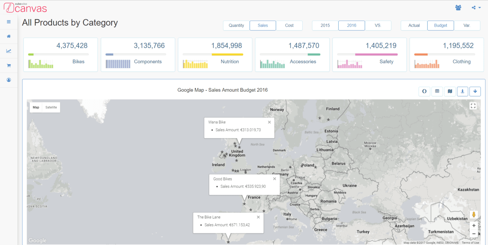Click the down arrow chart toolbar button
This screenshot has width=488, height=245.
[475, 91]
